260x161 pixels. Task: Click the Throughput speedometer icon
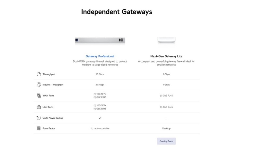pyautogui.click(x=39, y=74)
